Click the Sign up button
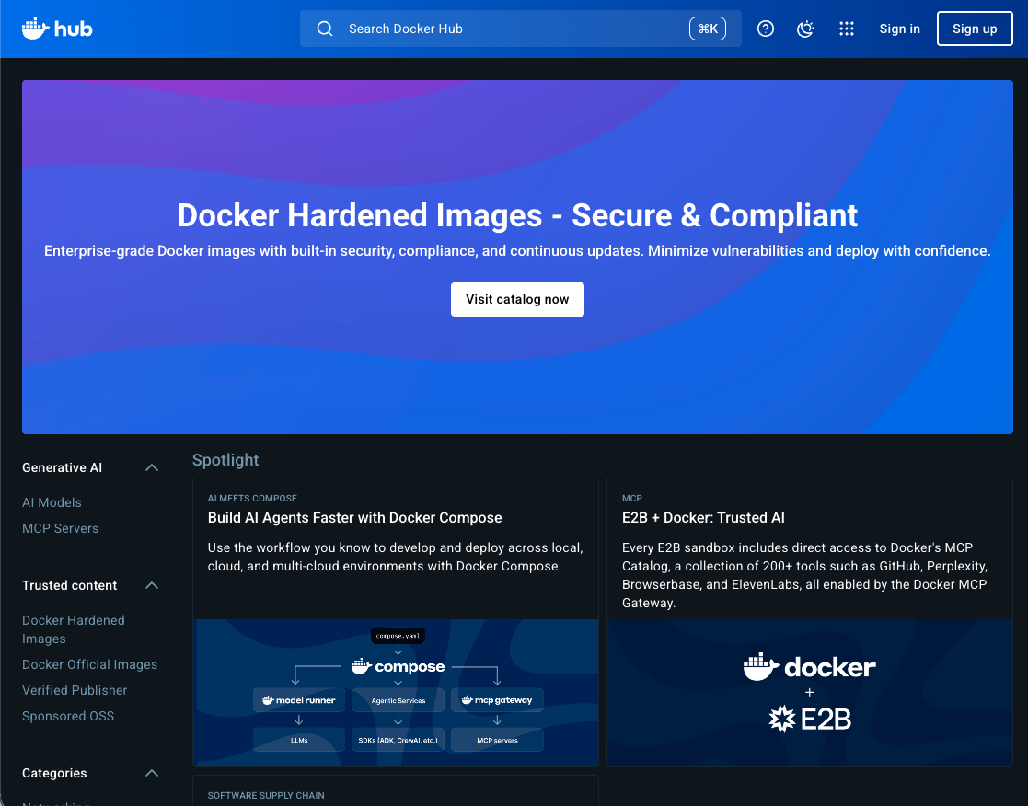This screenshot has width=1028, height=806. point(975,29)
